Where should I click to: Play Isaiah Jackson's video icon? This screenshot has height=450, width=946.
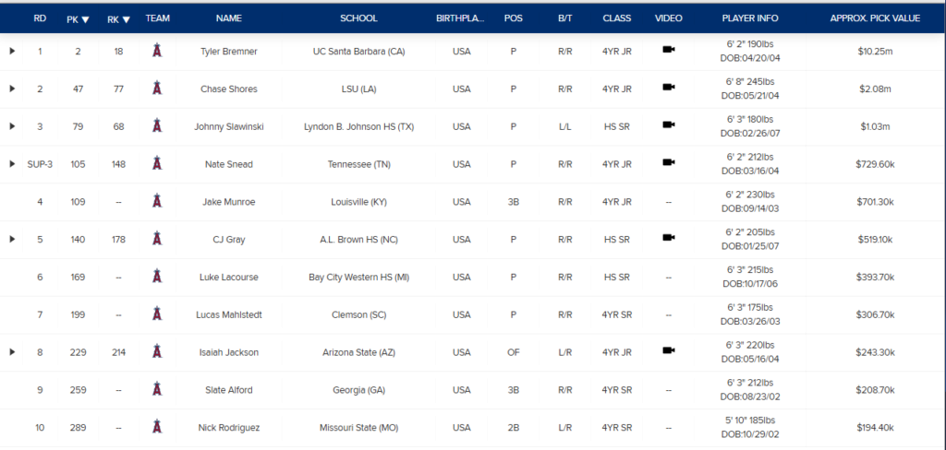(x=669, y=350)
